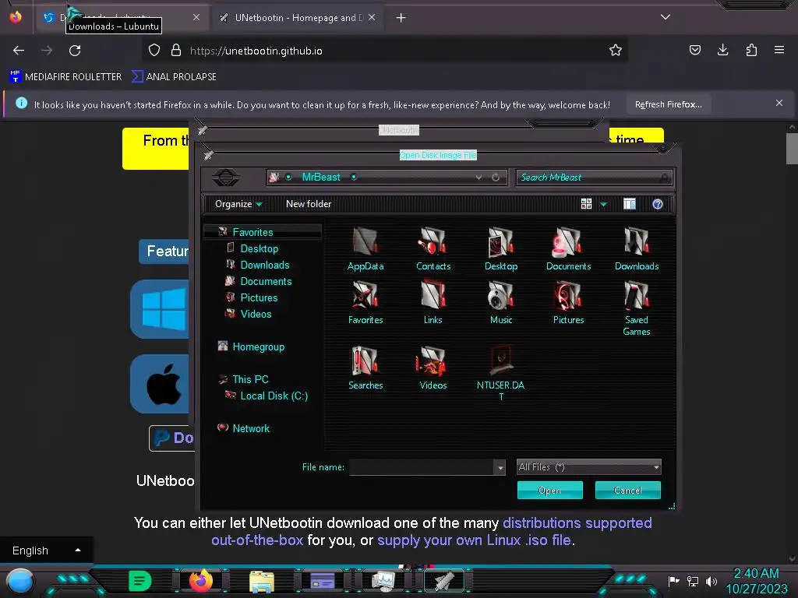Select the UNetbootin Homepage tab
Viewport: 798px width, 598px height.
click(298, 18)
